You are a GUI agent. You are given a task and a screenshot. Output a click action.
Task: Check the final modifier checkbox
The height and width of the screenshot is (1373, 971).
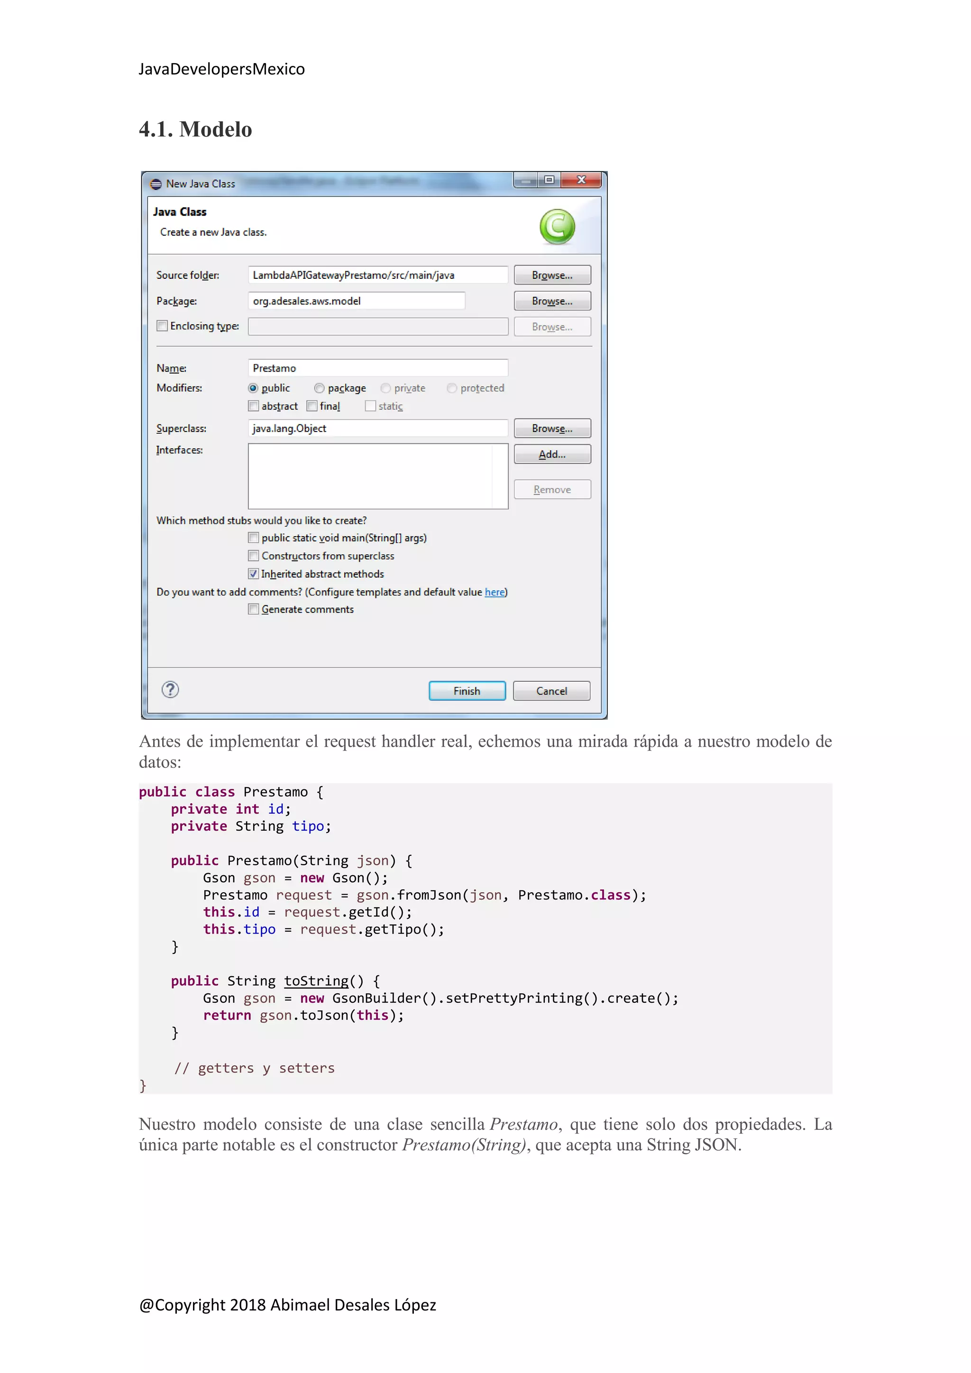pos(312,406)
